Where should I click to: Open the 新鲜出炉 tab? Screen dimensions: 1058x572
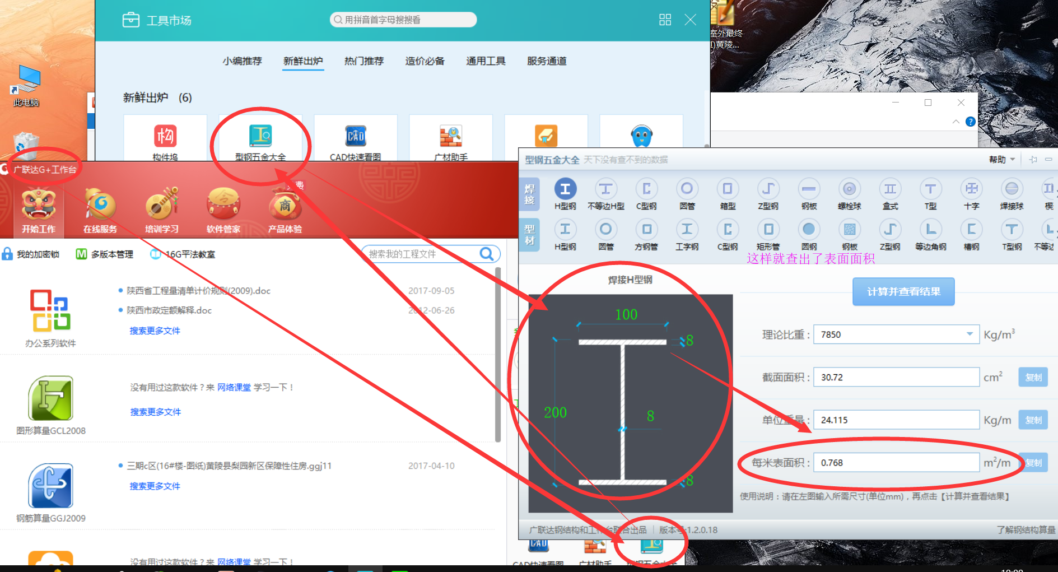pyautogui.click(x=303, y=61)
